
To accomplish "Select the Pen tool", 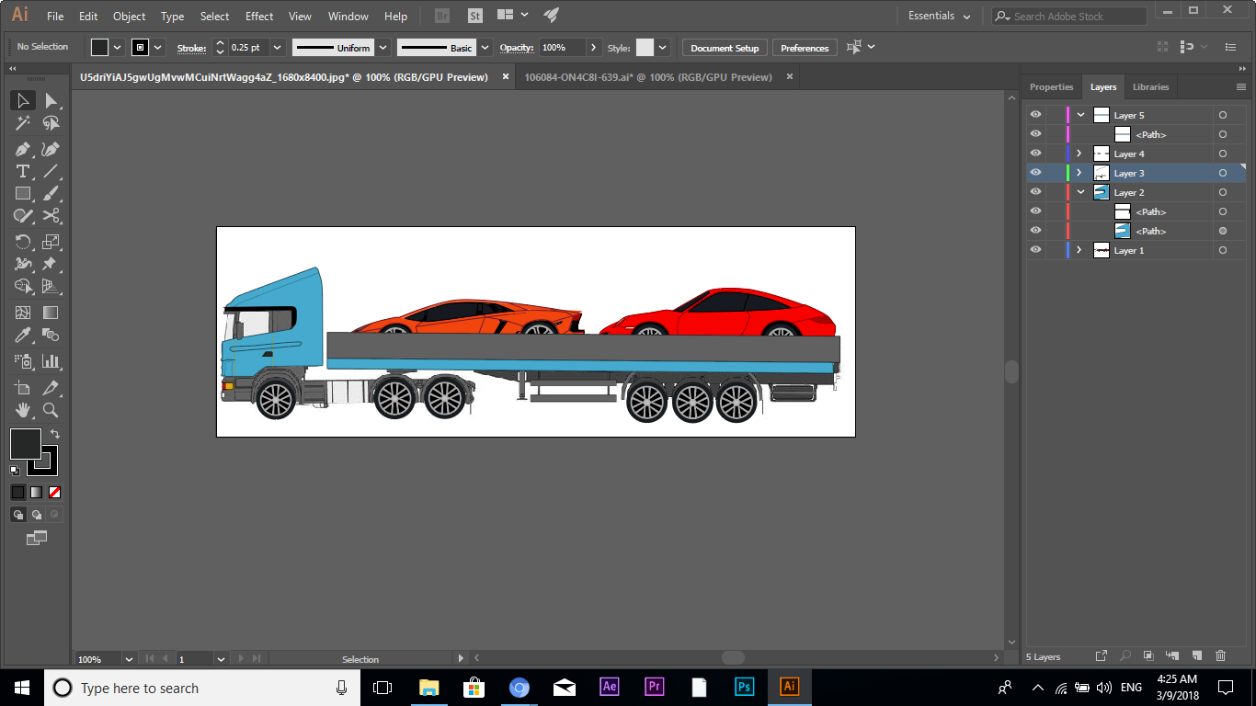I will pos(23,149).
